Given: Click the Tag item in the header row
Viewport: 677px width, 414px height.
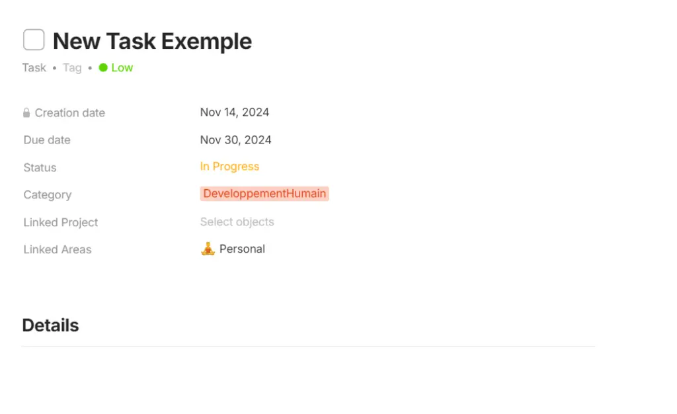Looking at the screenshot, I should tap(72, 67).
